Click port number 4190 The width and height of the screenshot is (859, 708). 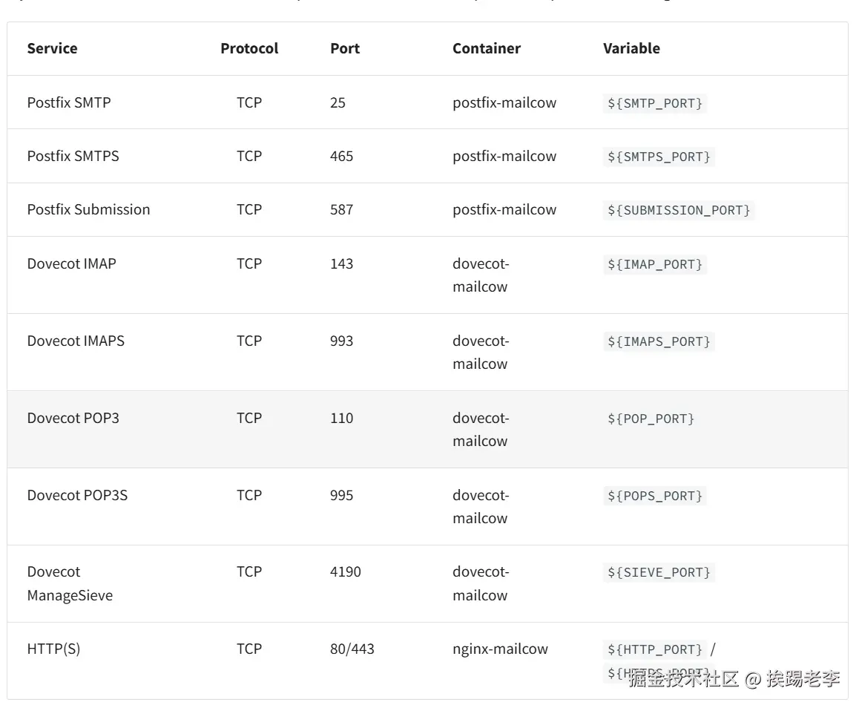point(346,571)
